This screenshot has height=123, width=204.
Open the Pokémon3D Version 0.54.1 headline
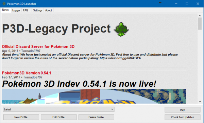click(27, 73)
